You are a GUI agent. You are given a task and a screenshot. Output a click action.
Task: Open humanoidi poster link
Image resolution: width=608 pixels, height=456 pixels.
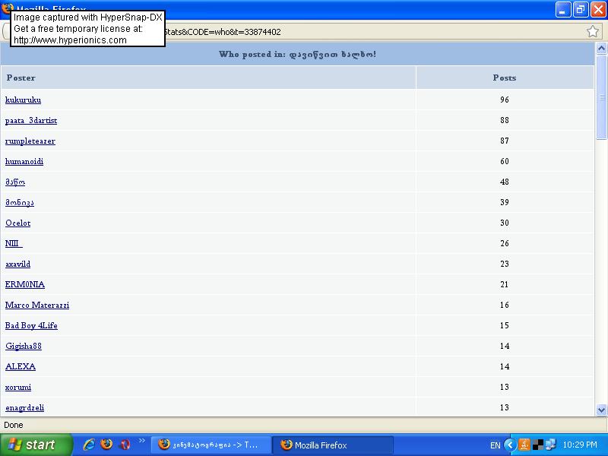click(24, 162)
